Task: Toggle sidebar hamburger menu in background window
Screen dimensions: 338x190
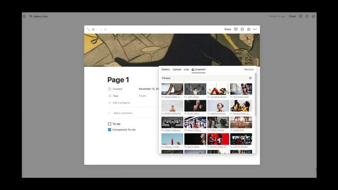Action: pos(24,16)
